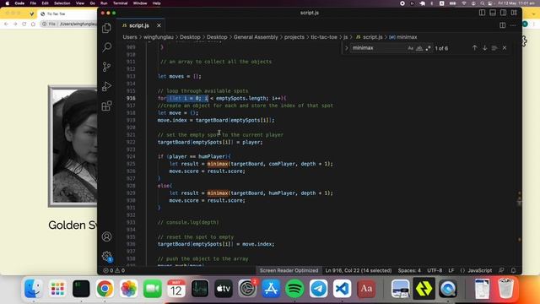Open the projects breadcrumb dropdown
Image resolution: width=540 pixels, height=304 pixels.
click(294, 37)
